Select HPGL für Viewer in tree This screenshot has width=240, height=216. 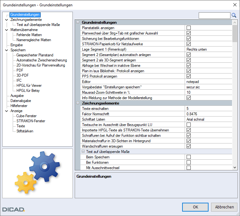click(x=29, y=86)
